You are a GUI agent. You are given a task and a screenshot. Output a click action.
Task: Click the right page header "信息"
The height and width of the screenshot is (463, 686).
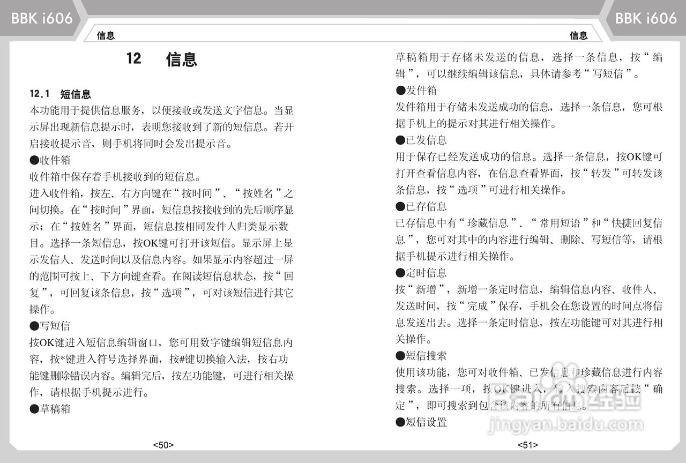pyautogui.click(x=579, y=36)
